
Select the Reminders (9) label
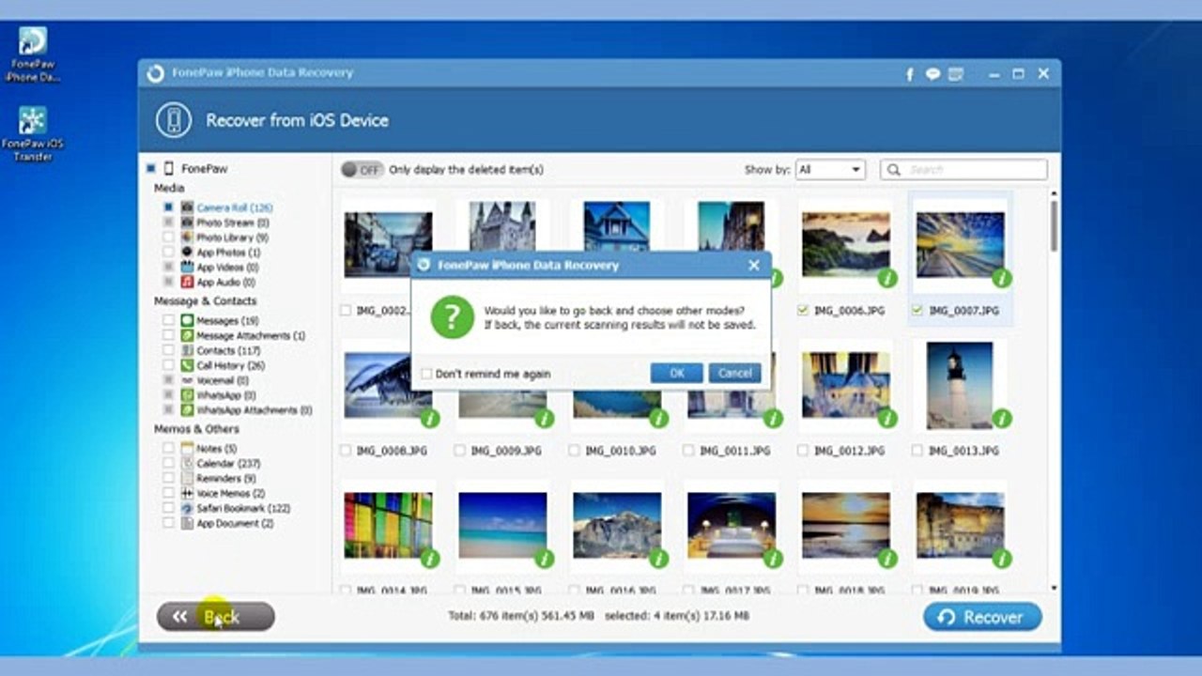click(226, 479)
